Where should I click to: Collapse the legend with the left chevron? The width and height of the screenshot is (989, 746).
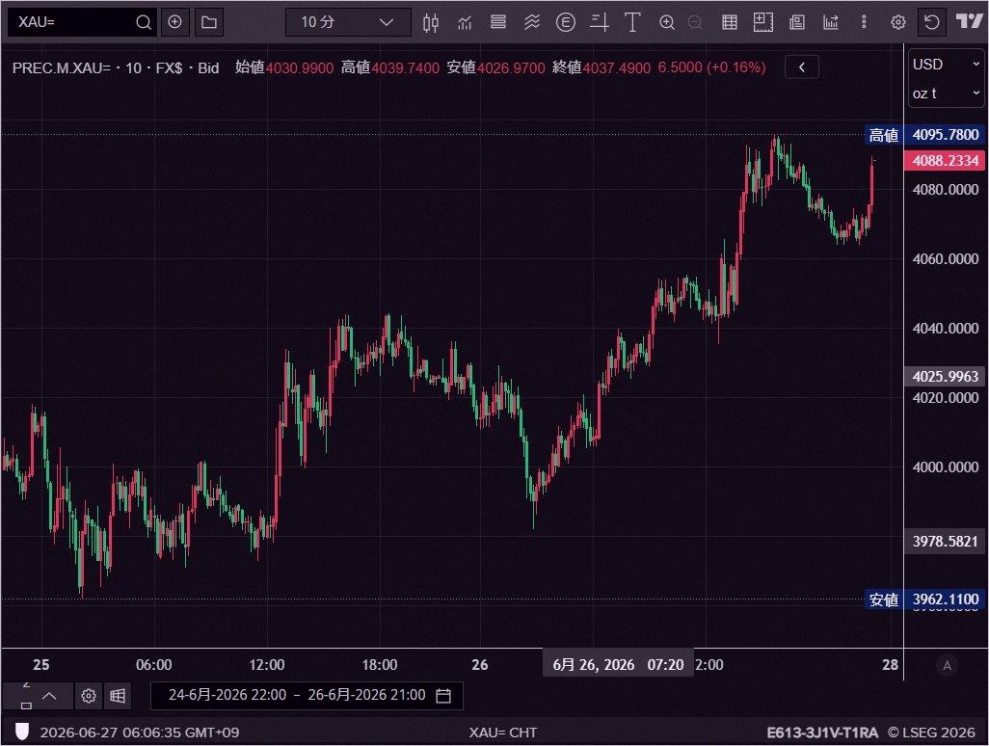click(802, 67)
